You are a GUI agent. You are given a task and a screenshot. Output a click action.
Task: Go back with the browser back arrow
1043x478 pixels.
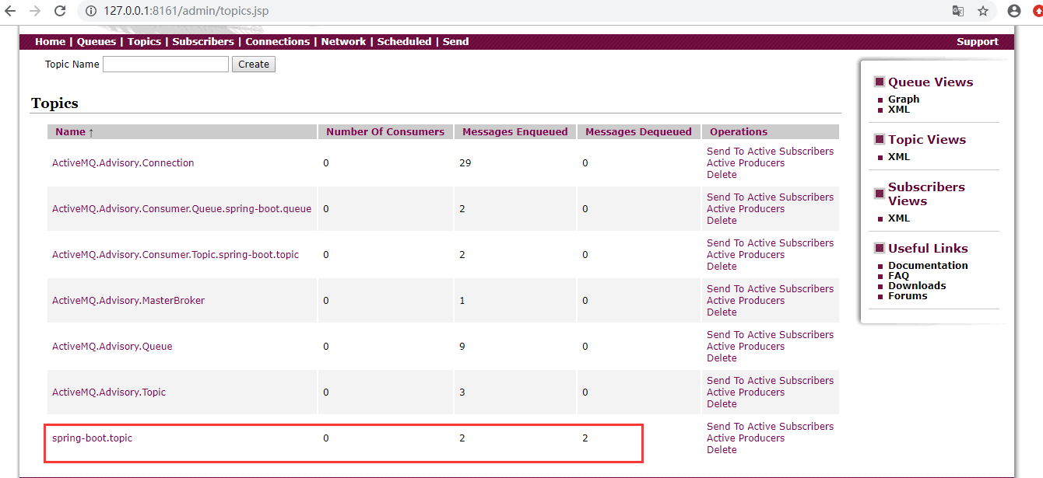pyautogui.click(x=10, y=11)
